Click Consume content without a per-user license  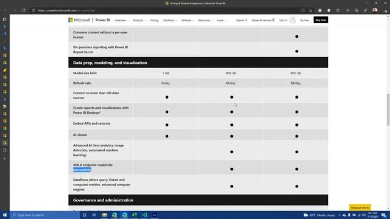100,35
